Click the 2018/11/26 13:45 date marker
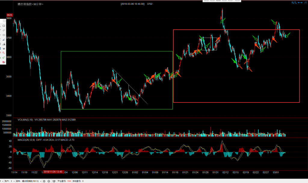The width and height of the screenshot is (308, 183). point(53,172)
